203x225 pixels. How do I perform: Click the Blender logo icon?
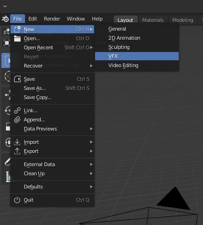click(5, 19)
